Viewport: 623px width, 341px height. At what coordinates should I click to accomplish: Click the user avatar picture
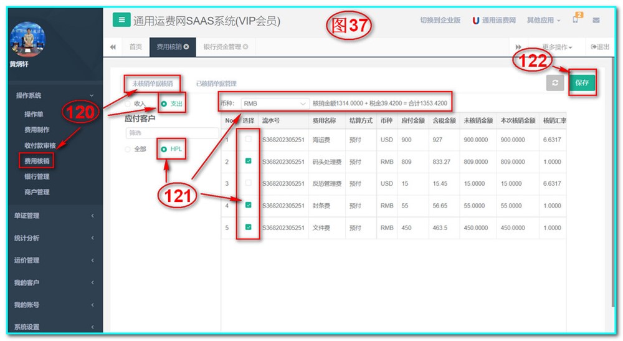tap(28, 40)
